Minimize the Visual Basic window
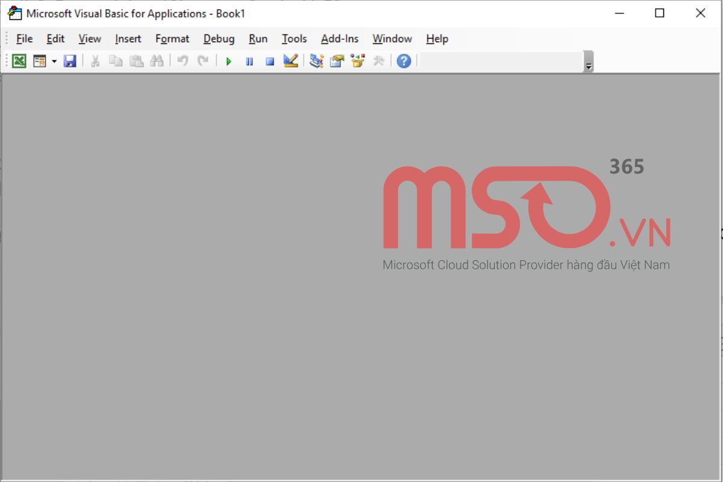 click(x=618, y=13)
